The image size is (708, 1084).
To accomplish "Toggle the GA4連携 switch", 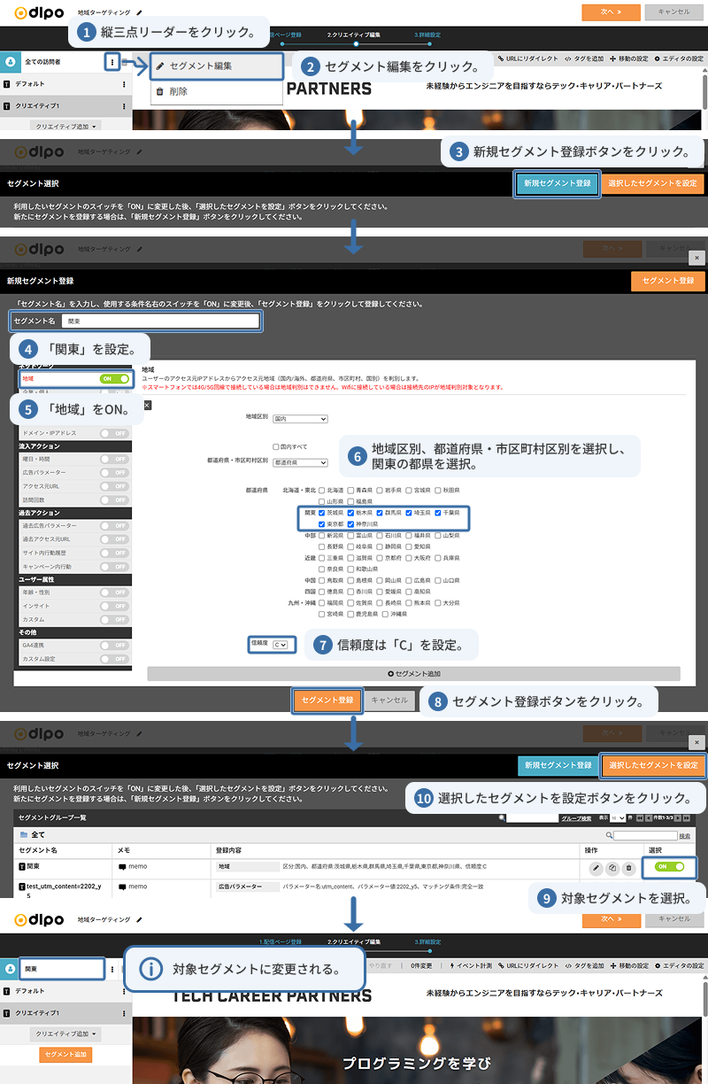I will [114, 646].
